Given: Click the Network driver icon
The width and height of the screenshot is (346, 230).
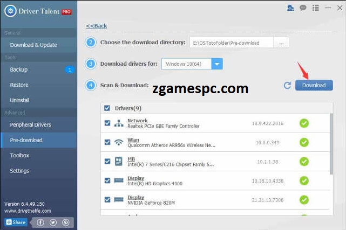Looking at the screenshot, I should click(x=119, y=123).
